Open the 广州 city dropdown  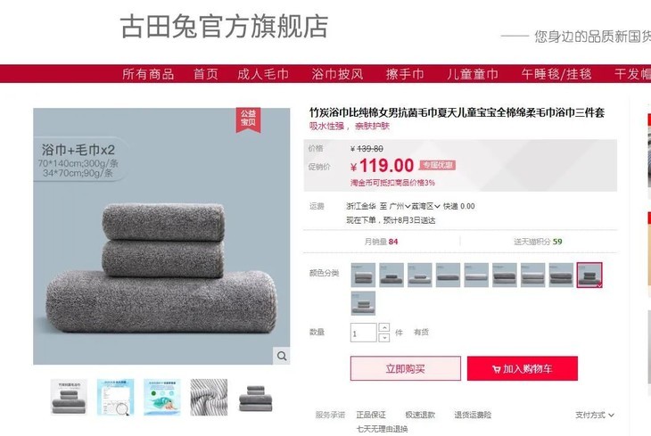click(x=400, y=206)
